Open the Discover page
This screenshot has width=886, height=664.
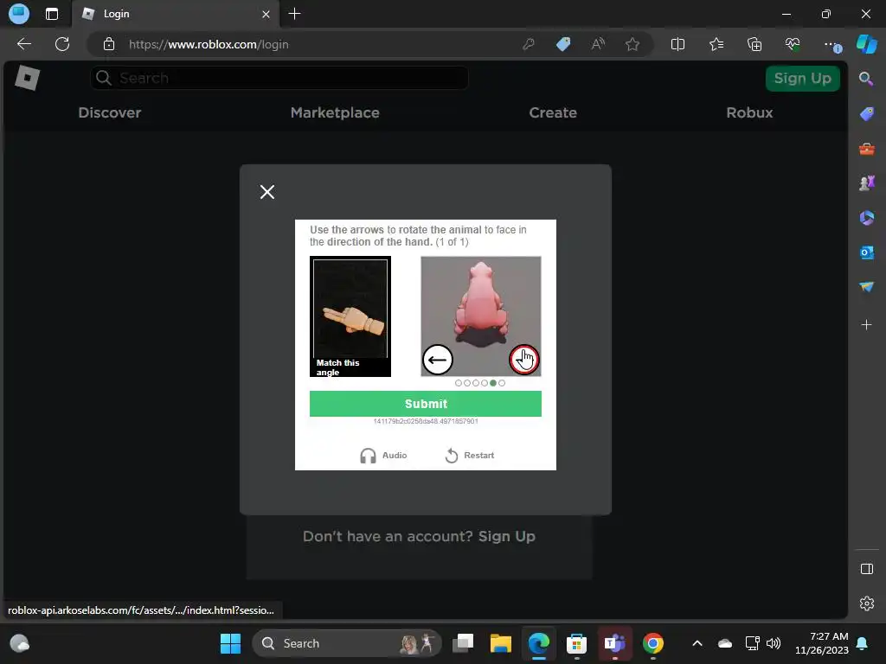coord(110,112)
